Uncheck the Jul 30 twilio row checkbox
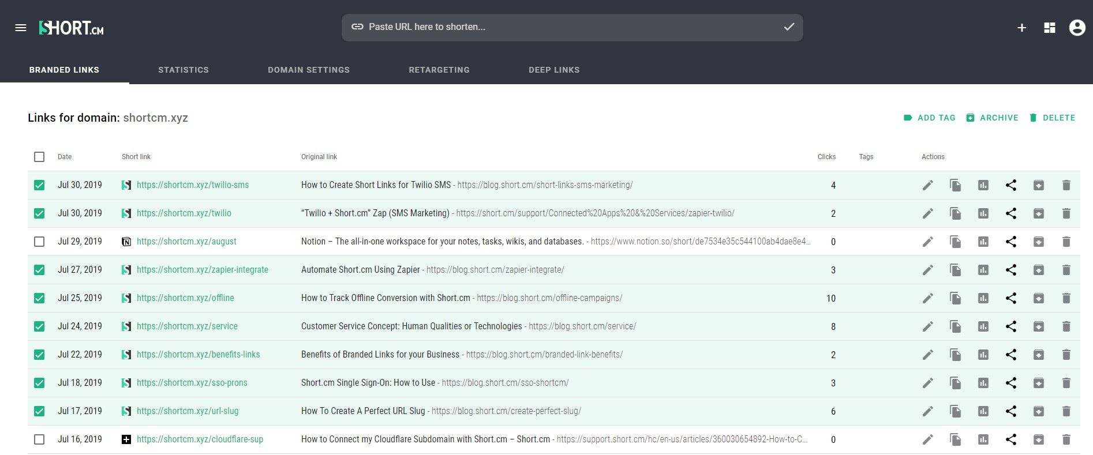 pyautogui.click(x=39, y=213)
